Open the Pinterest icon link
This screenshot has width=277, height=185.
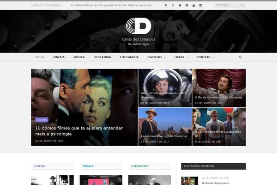click(187, 5)
